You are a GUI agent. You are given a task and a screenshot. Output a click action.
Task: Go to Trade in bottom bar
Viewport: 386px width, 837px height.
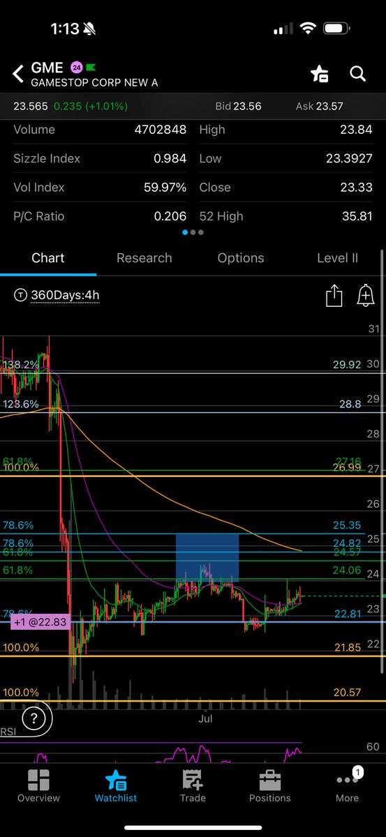[193, 786]
